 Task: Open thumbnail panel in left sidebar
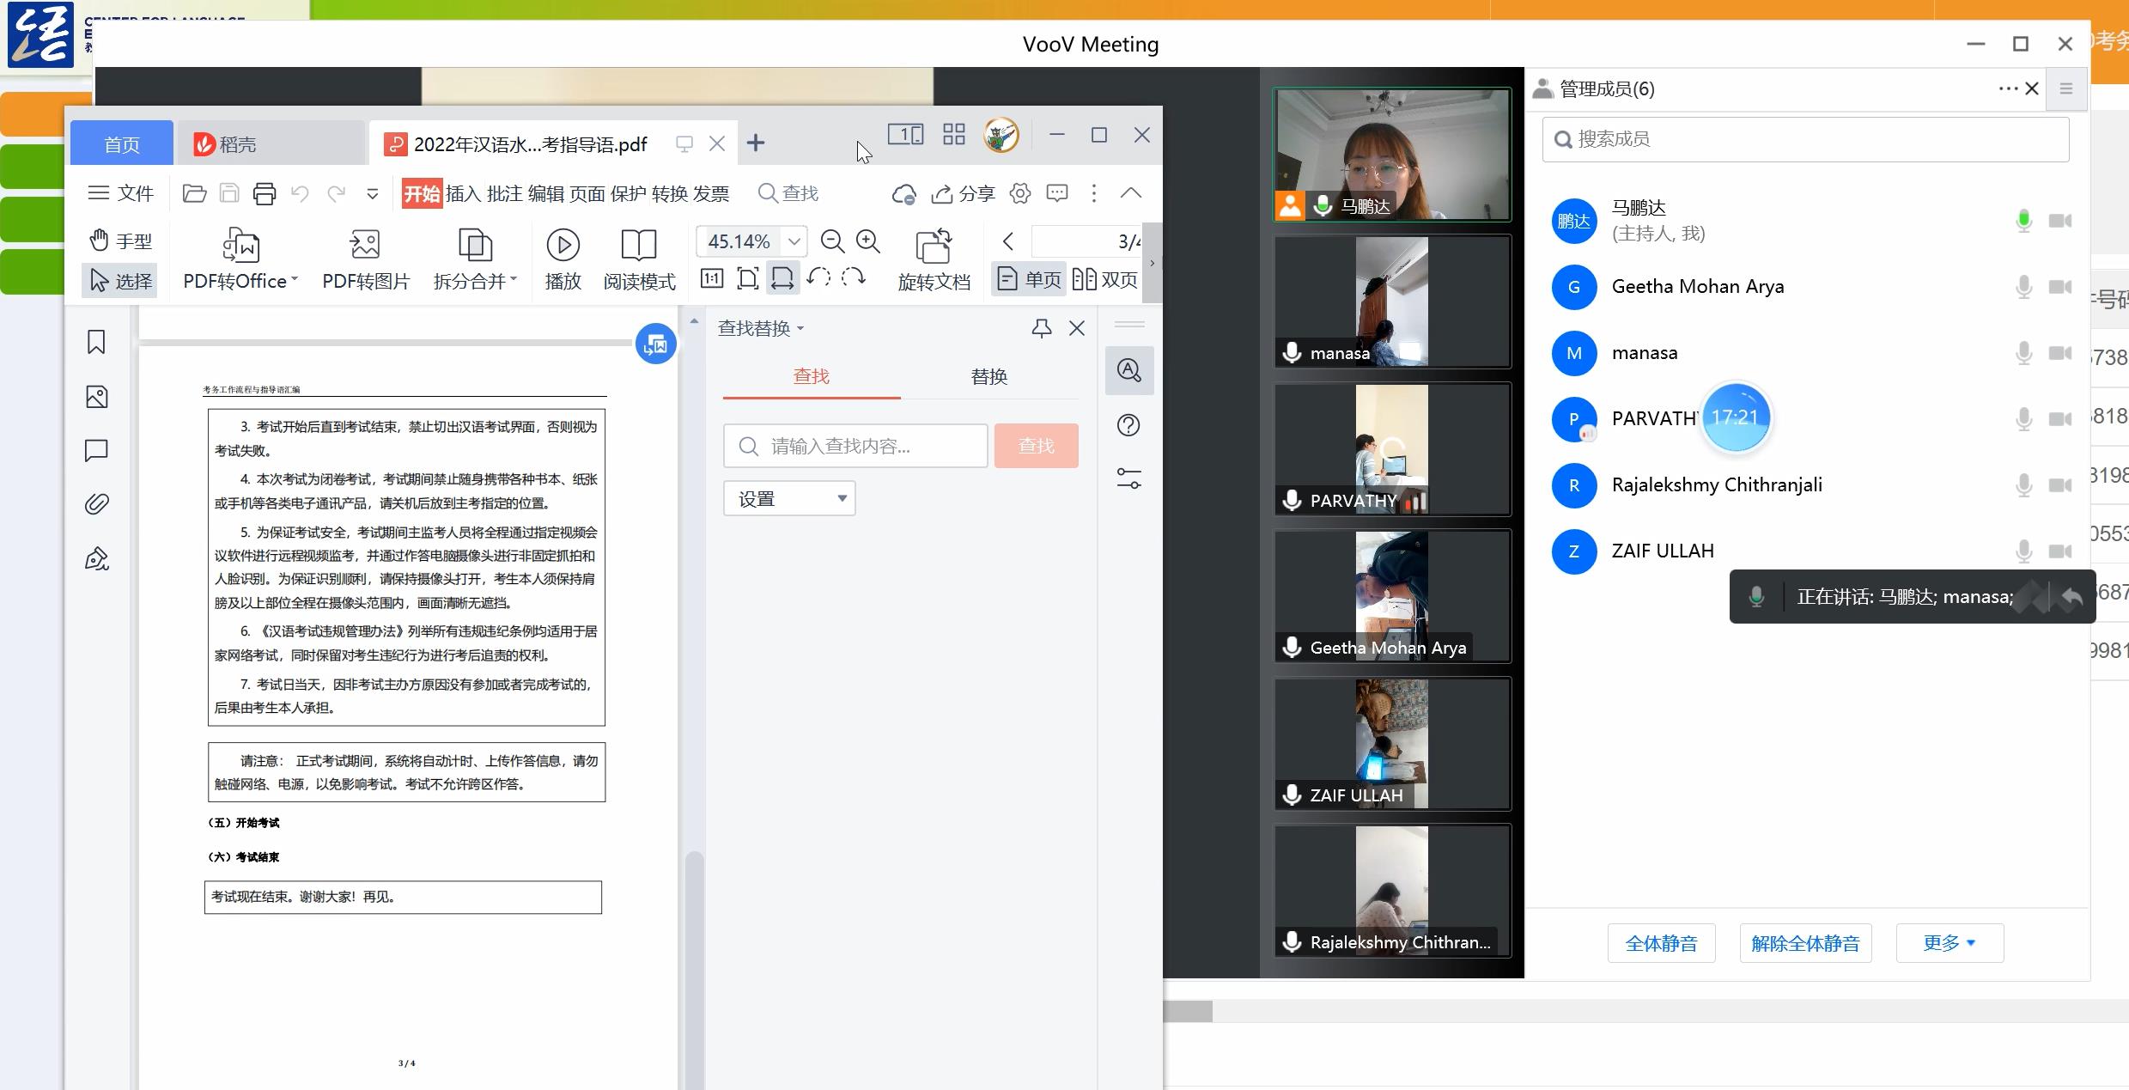(96, 397)
